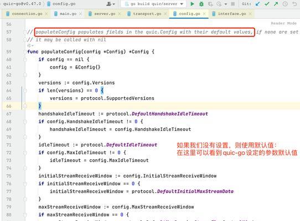Stop the running process with the square icon
The width and height of the screenshot is (300, 221).
tap(233, 4)
